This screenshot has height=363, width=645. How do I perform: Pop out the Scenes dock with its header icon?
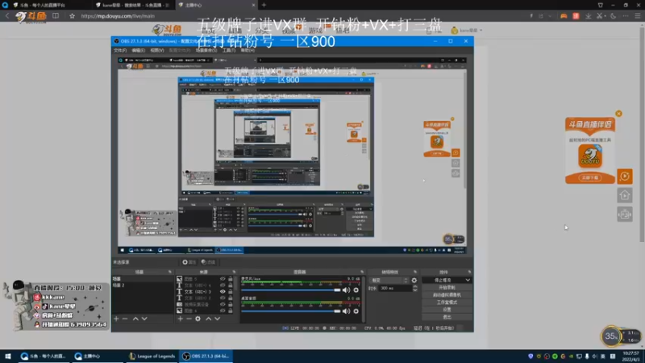[170, 272]
